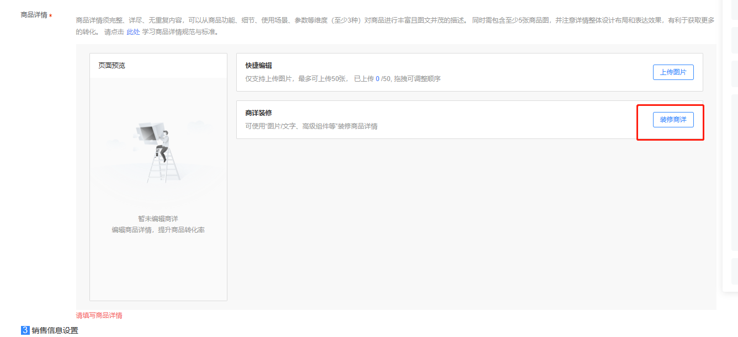The width and height of the screenshot is (738, 337).
Task: Select the 页面预览 panel header
Action: 112,66
